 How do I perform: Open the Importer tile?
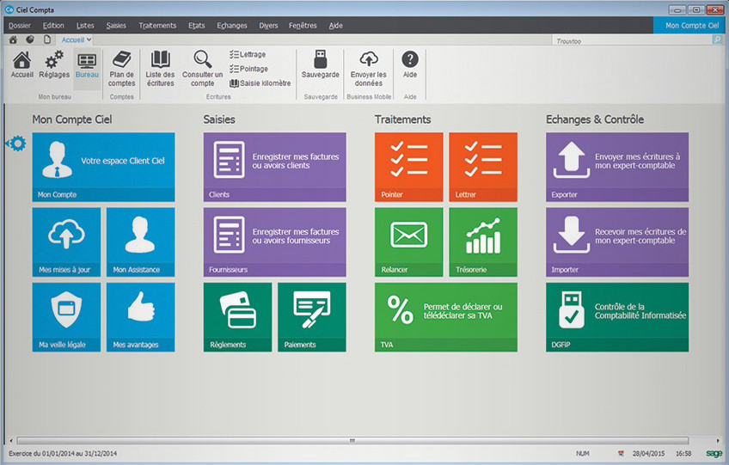pos(617,242)
